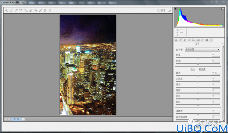This screenshot has height=133, width=228.
Task: Click the 曝光 exposure slider handle
Action: [198, 76]
